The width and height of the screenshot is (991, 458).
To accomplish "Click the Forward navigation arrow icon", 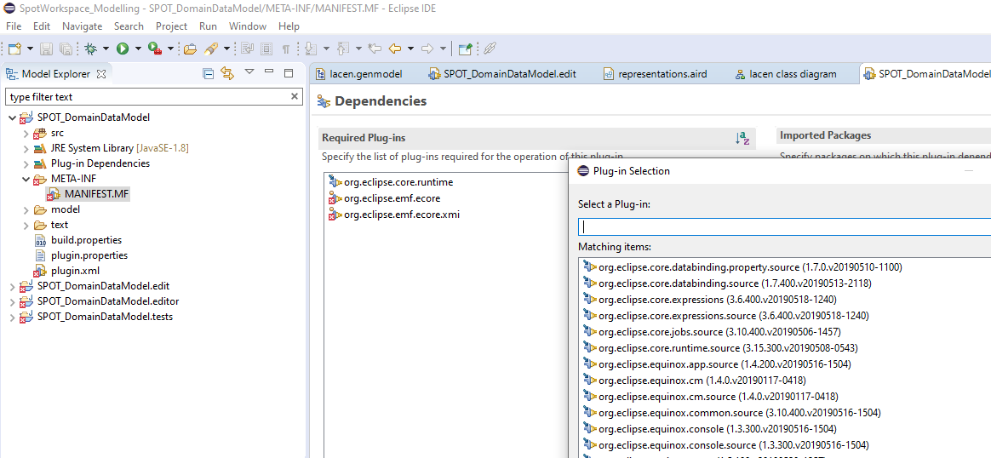I will point(428,49).
